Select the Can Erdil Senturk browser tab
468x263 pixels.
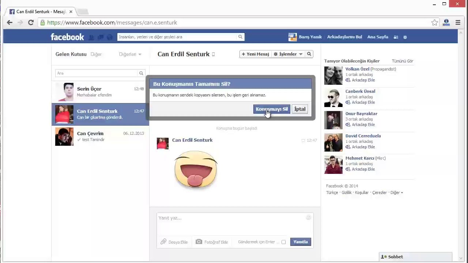pyautogui.click(x=41, y=12)
